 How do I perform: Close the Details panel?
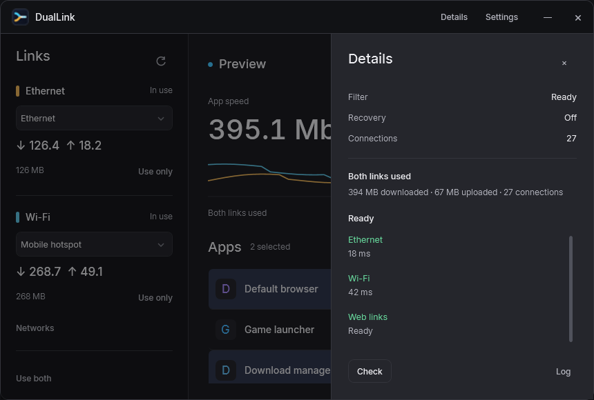[564, 63]
